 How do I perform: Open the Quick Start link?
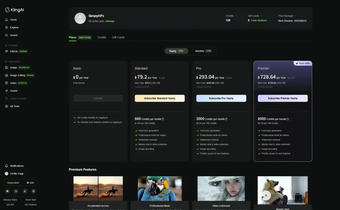(31, 200)
